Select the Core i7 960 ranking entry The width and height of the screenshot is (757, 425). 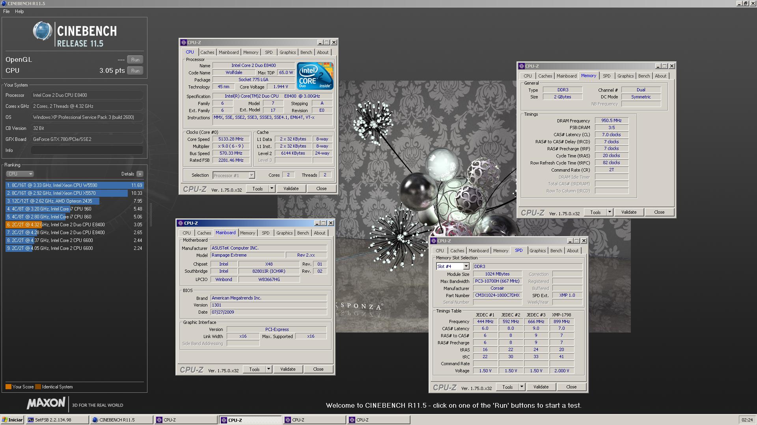point(75,209)
